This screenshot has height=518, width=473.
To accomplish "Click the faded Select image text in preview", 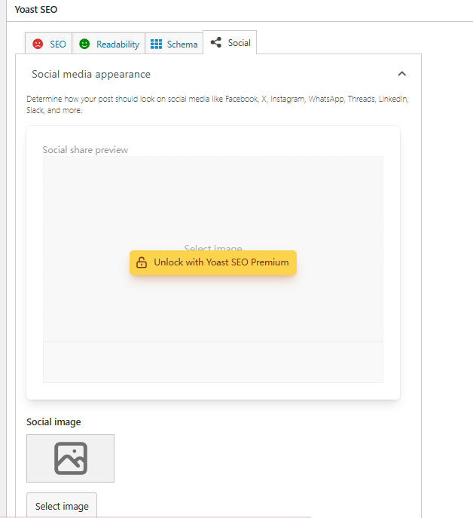I will tap(213, 247).
